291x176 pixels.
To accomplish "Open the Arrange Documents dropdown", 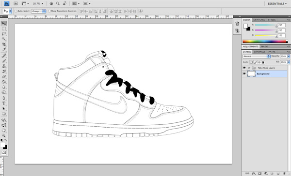I will pyautogui.click(x=76, y=3).
